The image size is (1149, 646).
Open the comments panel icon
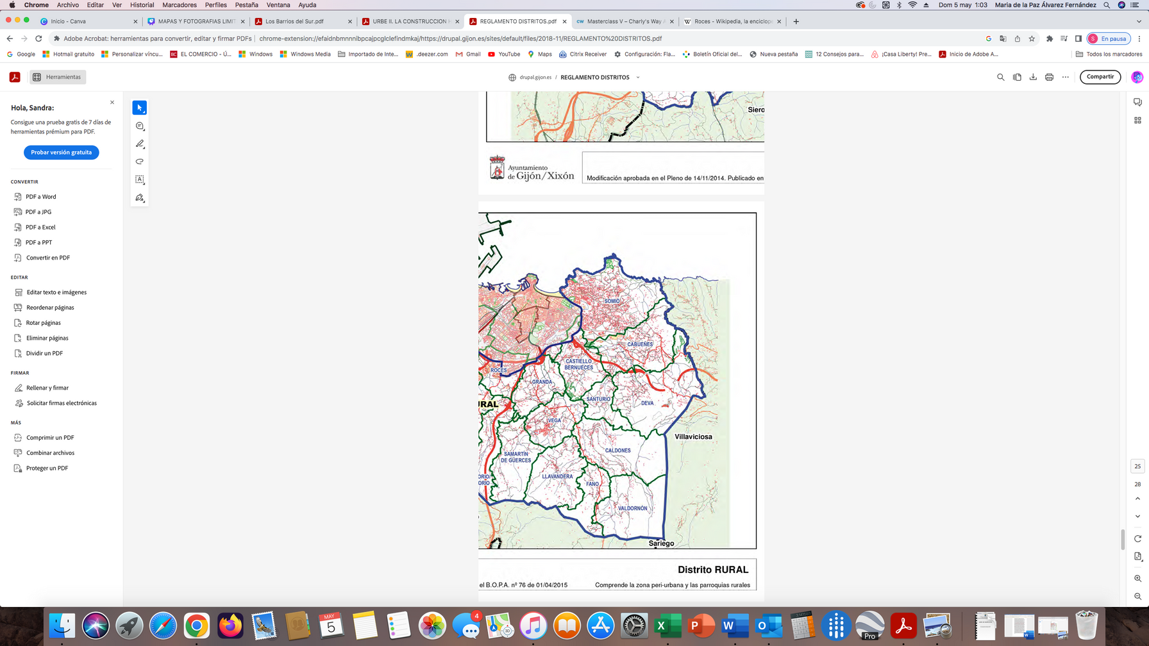(x=1137, y=103)
